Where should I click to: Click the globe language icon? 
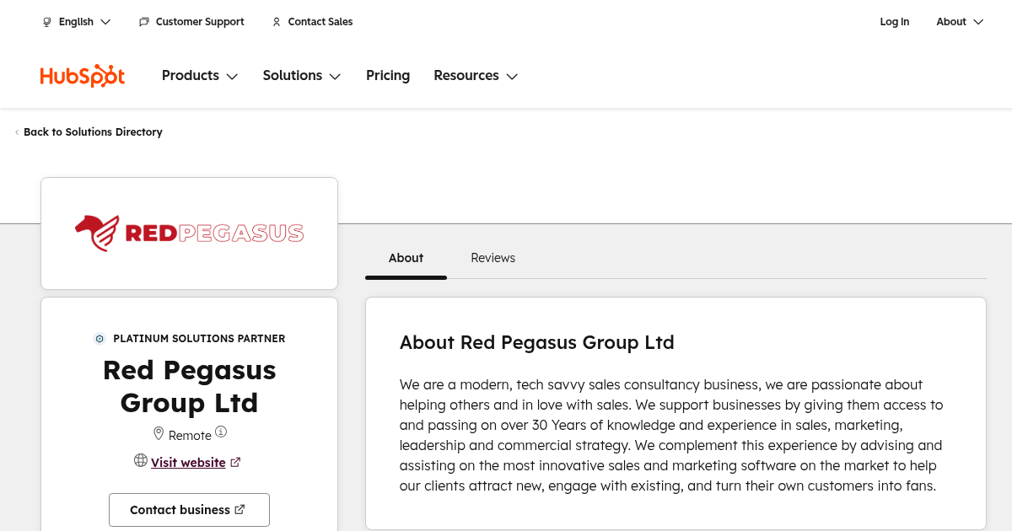tap(47, 22)
